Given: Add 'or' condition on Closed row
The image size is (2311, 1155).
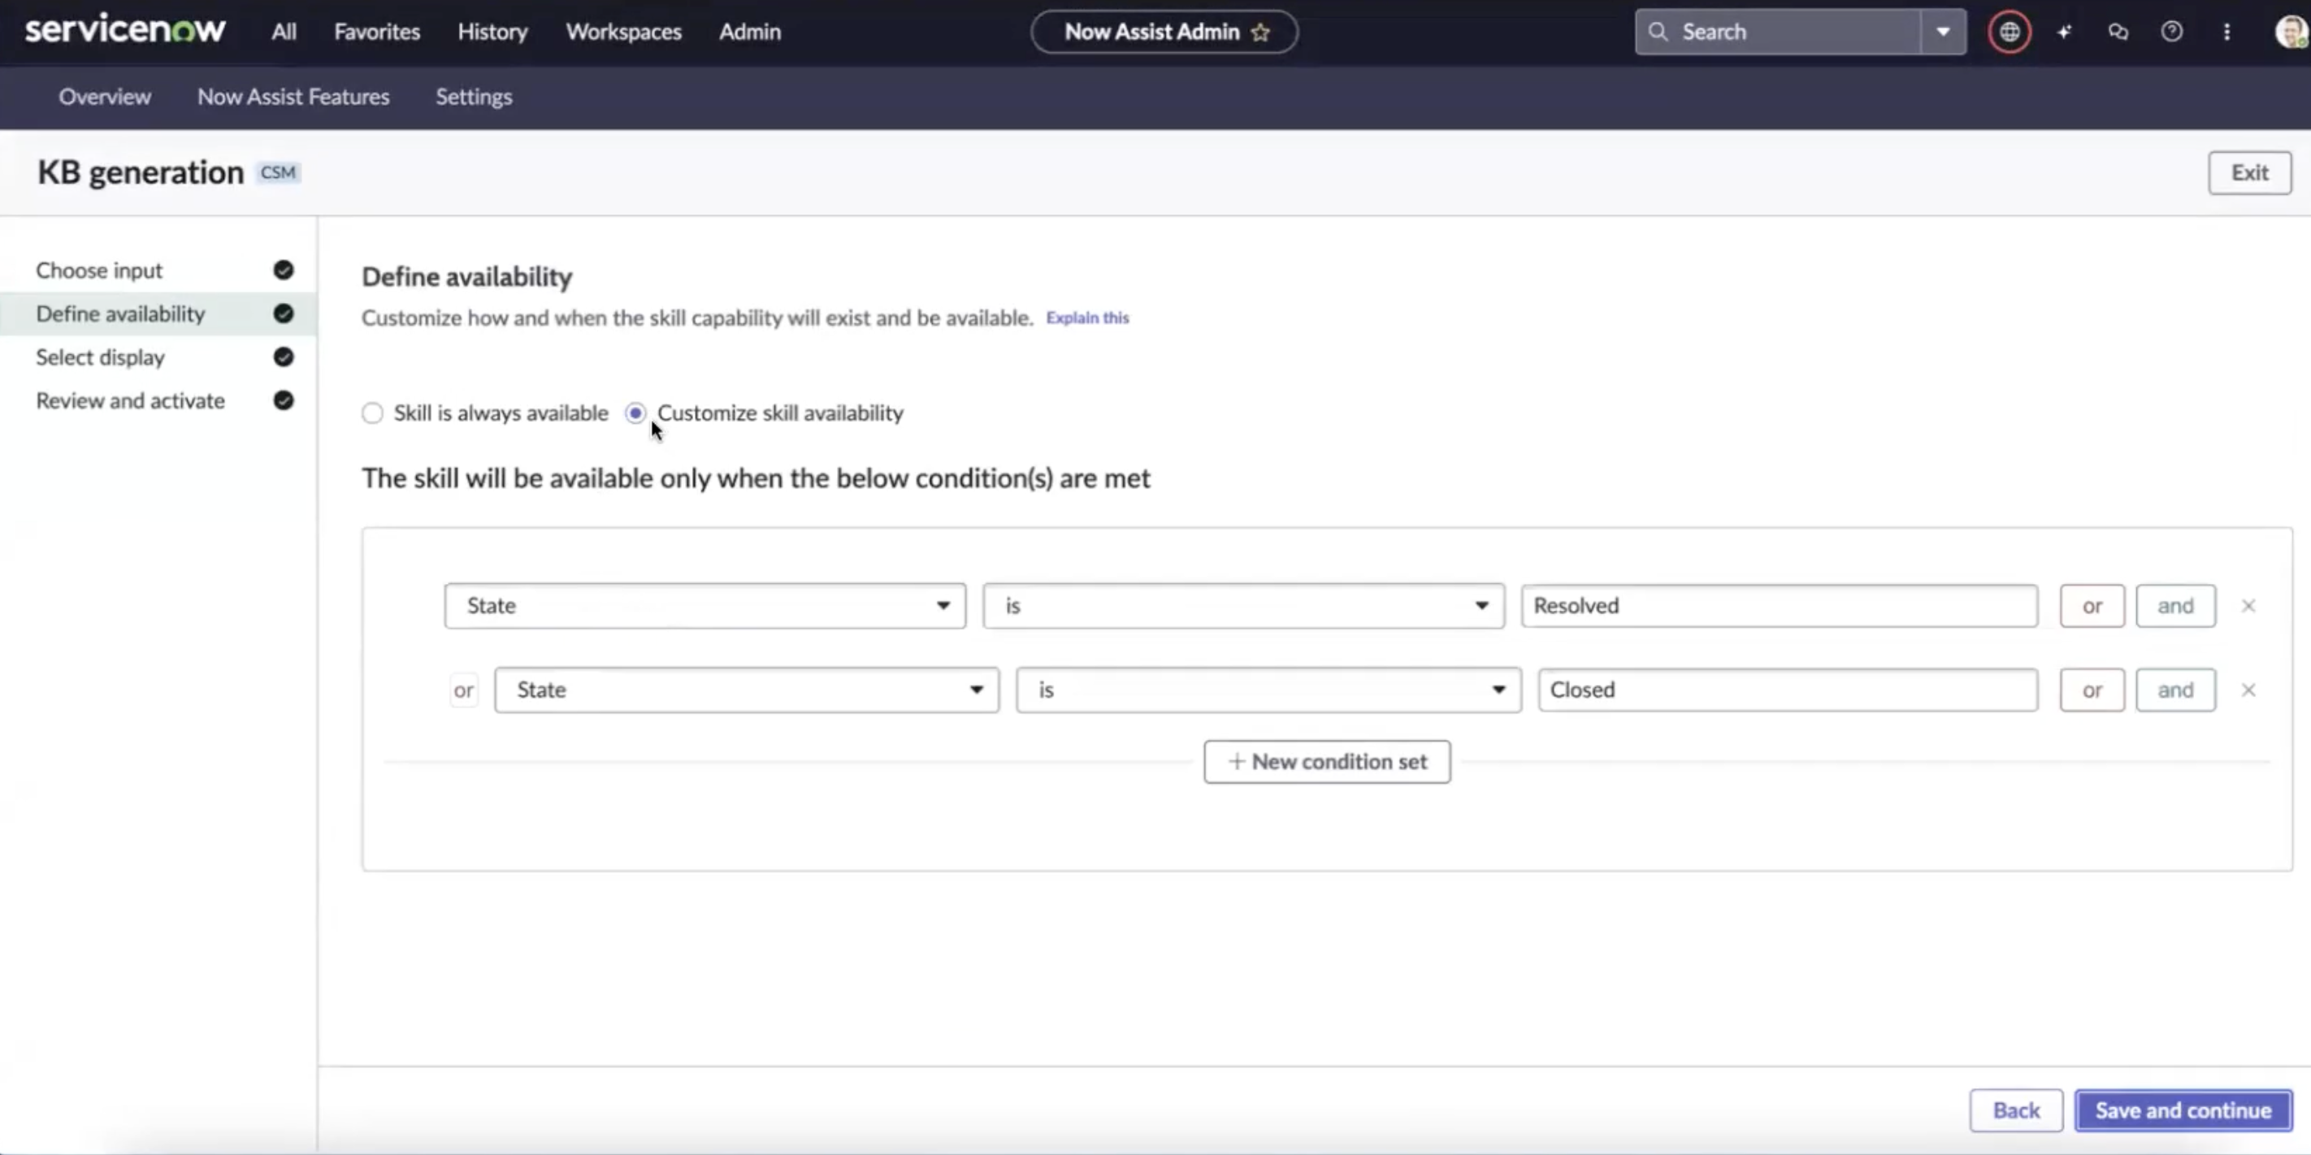Looking at the screenshot, I should [2092, 690].
